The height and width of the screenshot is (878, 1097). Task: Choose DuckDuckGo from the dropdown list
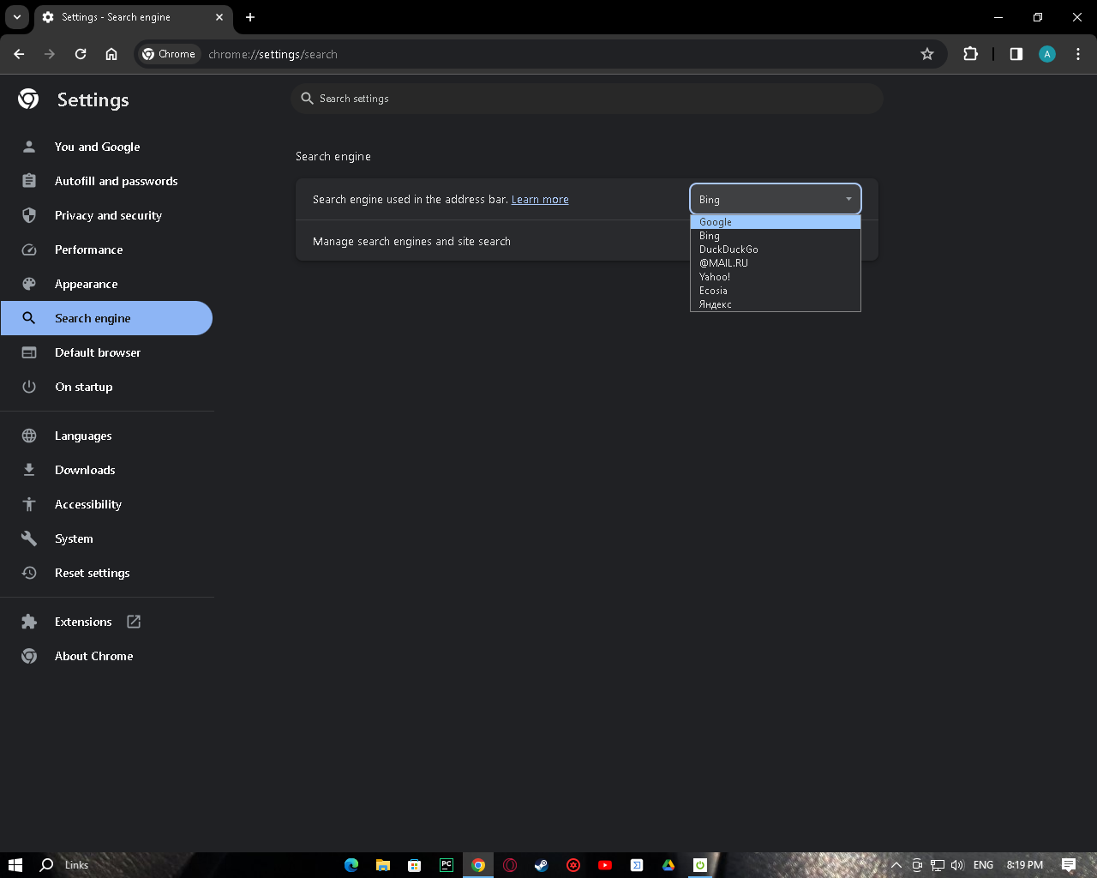pyautogui.click(x=776, y=250)
